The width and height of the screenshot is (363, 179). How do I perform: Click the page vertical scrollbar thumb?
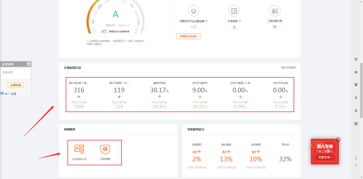pos(361,90)
